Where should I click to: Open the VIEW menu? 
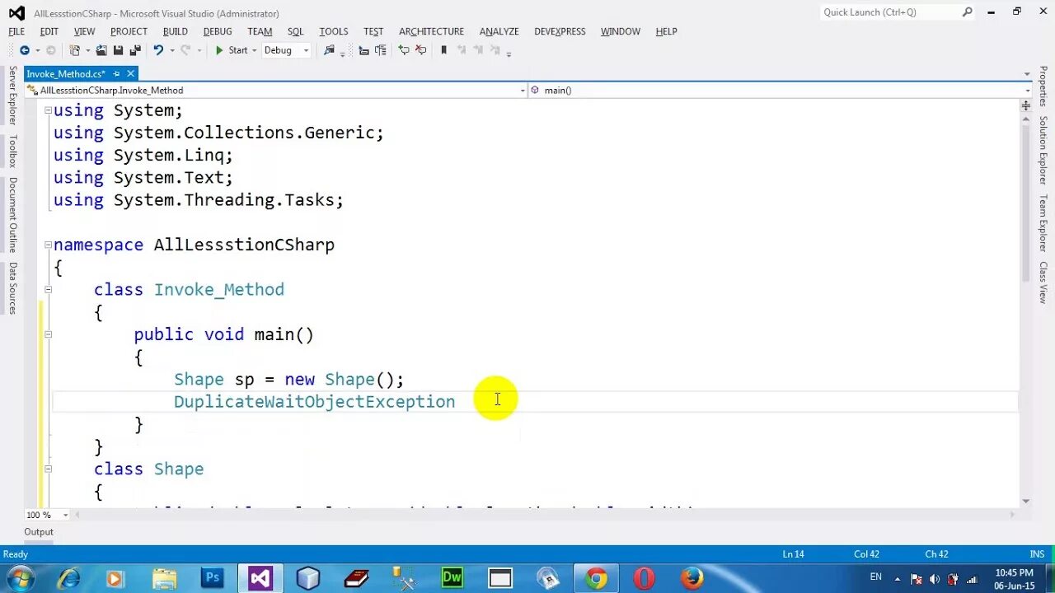point(84,31)
